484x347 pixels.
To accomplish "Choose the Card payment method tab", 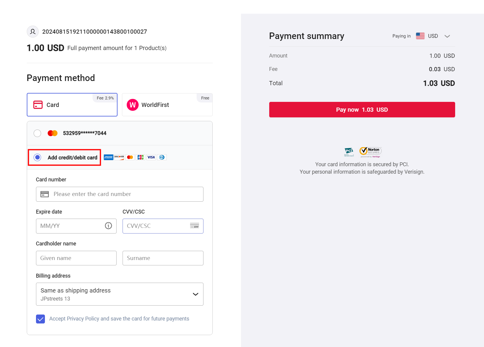I will (72, 105).
